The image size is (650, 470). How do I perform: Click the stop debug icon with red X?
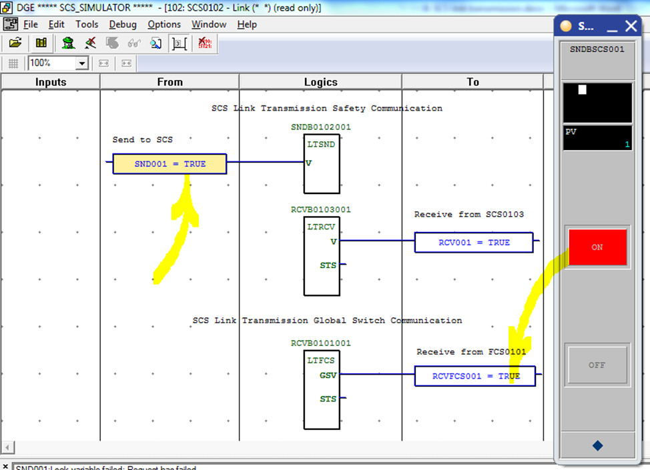click(90, 43)
